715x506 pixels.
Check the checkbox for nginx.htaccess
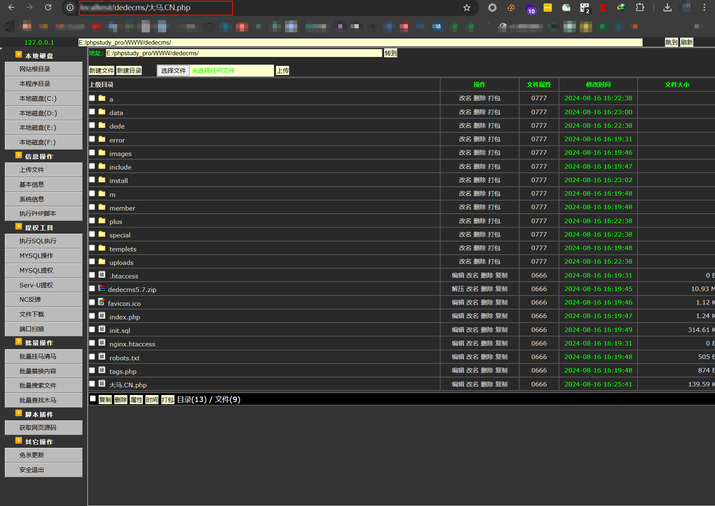pos(92,343)
